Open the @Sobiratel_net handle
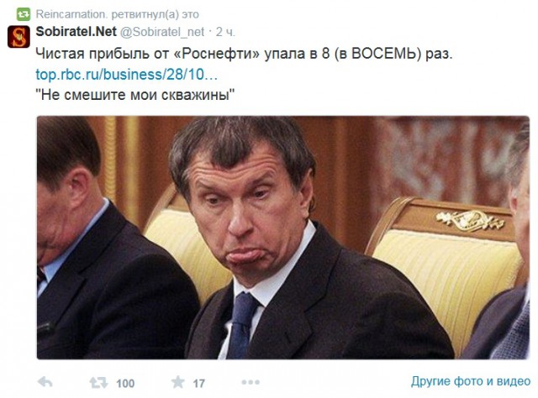The image size is (538, 398). [162, 32]
